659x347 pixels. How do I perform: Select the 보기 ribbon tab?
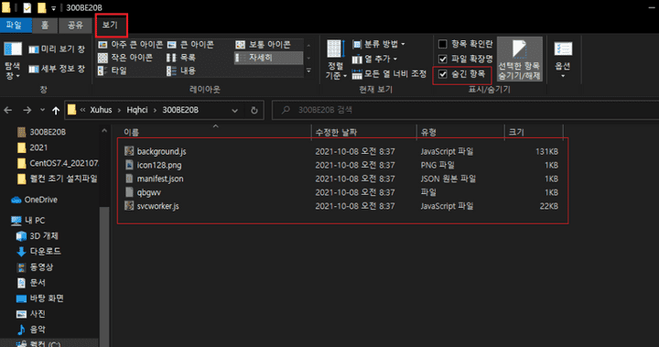[x=110, y=26]
